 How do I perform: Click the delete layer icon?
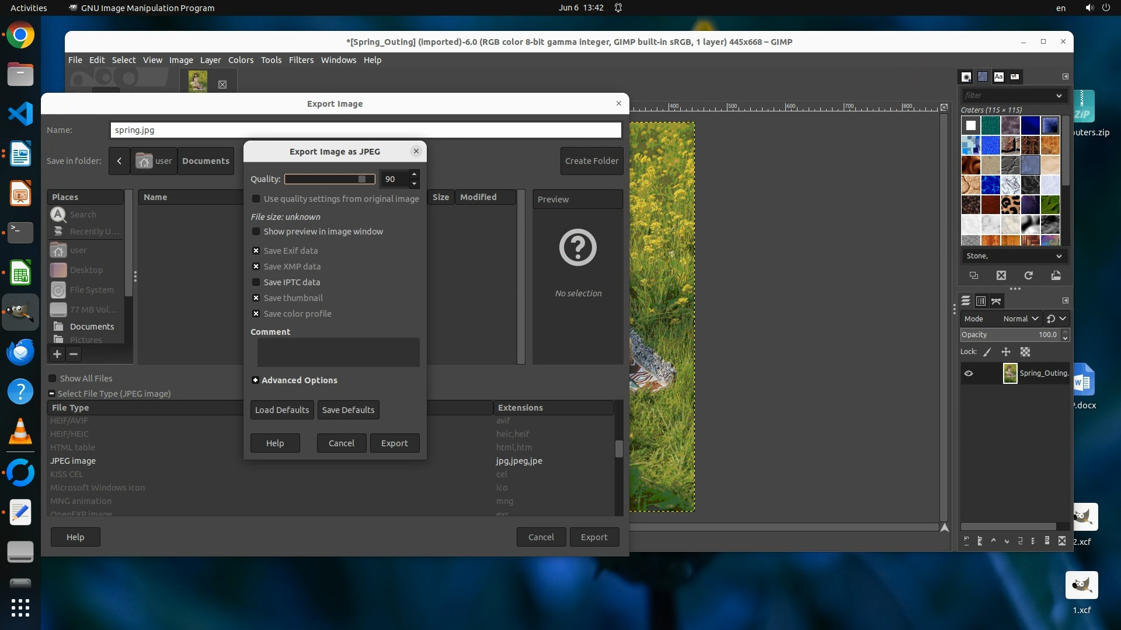[1062, 541]
